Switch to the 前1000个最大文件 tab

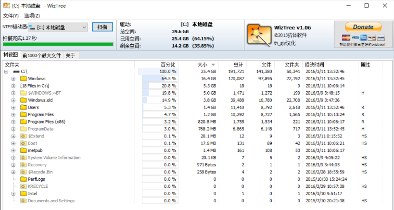point(42,55)
